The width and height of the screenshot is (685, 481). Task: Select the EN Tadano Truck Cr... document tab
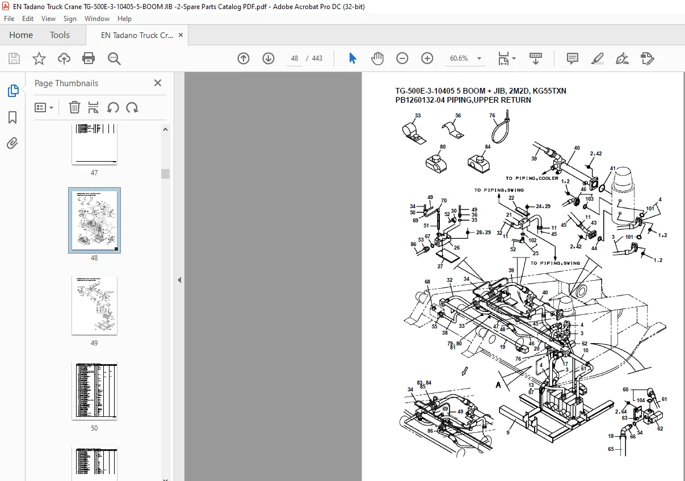[137, 35]
